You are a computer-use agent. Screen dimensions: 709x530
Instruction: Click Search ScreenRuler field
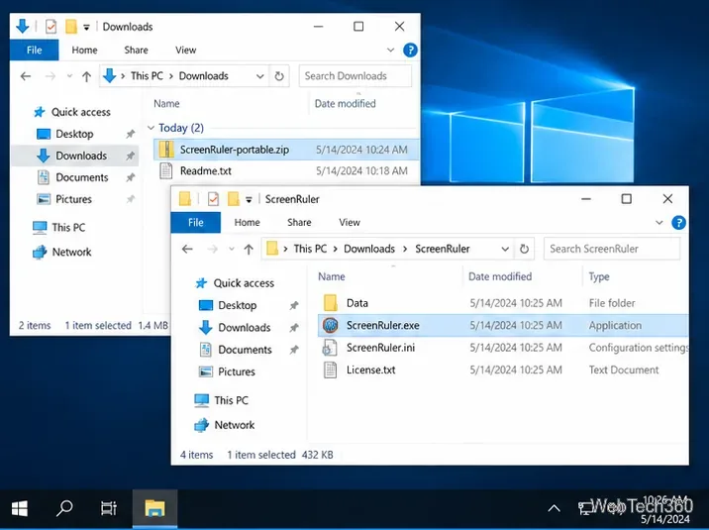[x=612, y=249]
